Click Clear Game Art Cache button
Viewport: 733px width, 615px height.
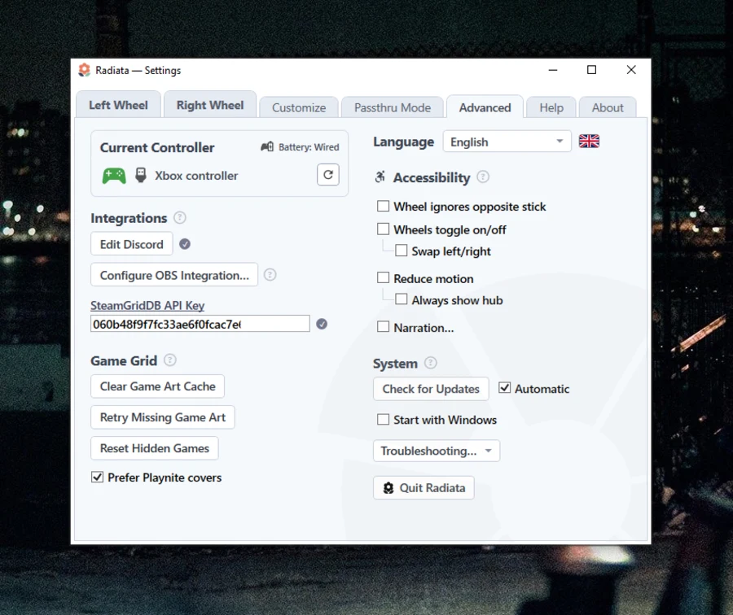click(x=157, y=386)
